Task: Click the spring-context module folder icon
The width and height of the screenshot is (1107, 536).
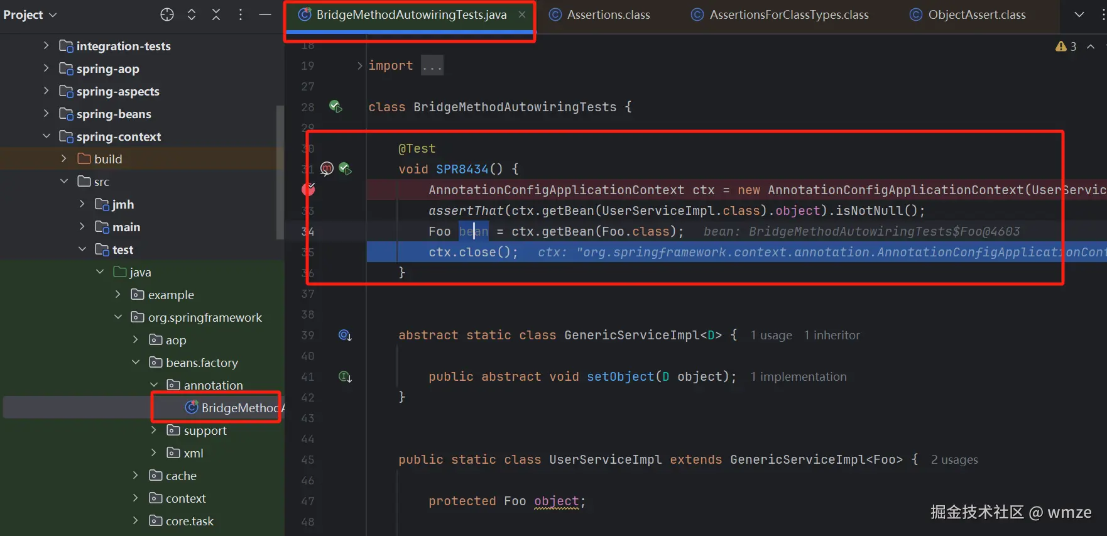Action: (66, 136)
